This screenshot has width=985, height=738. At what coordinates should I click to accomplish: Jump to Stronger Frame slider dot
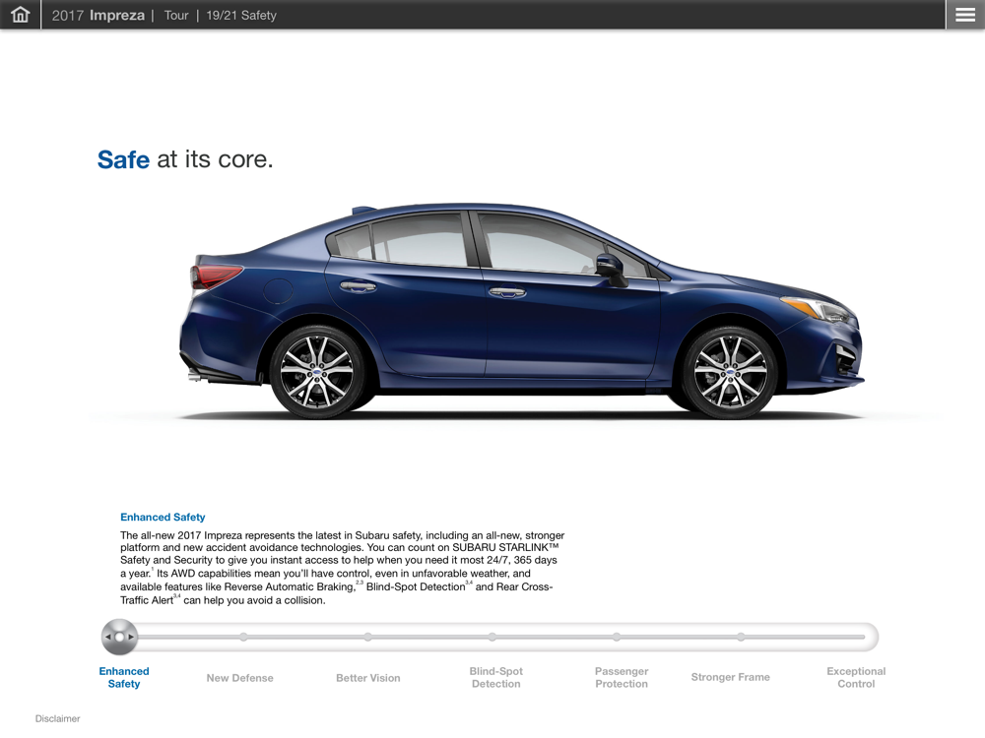click(x=741, y=637)
